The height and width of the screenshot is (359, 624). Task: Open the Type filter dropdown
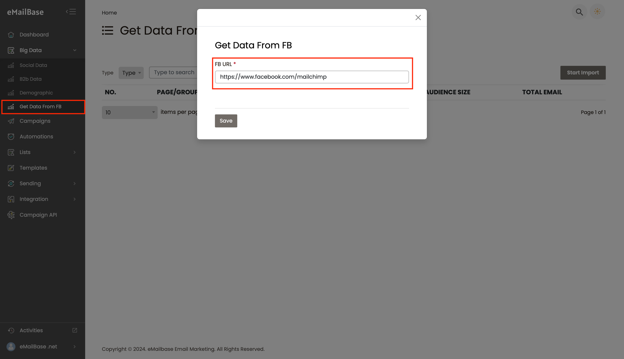tap(131, 73)
